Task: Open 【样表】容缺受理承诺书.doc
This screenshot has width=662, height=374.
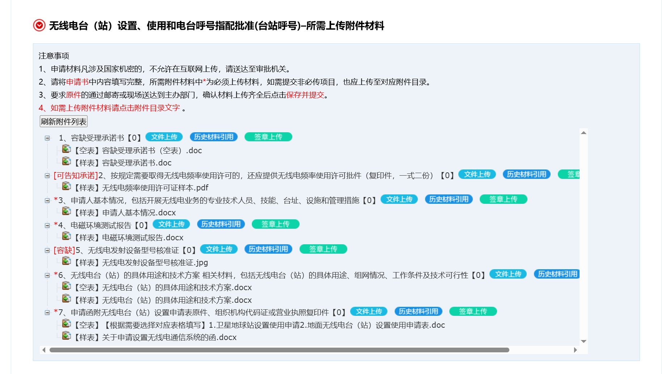Action: [123, 163]
